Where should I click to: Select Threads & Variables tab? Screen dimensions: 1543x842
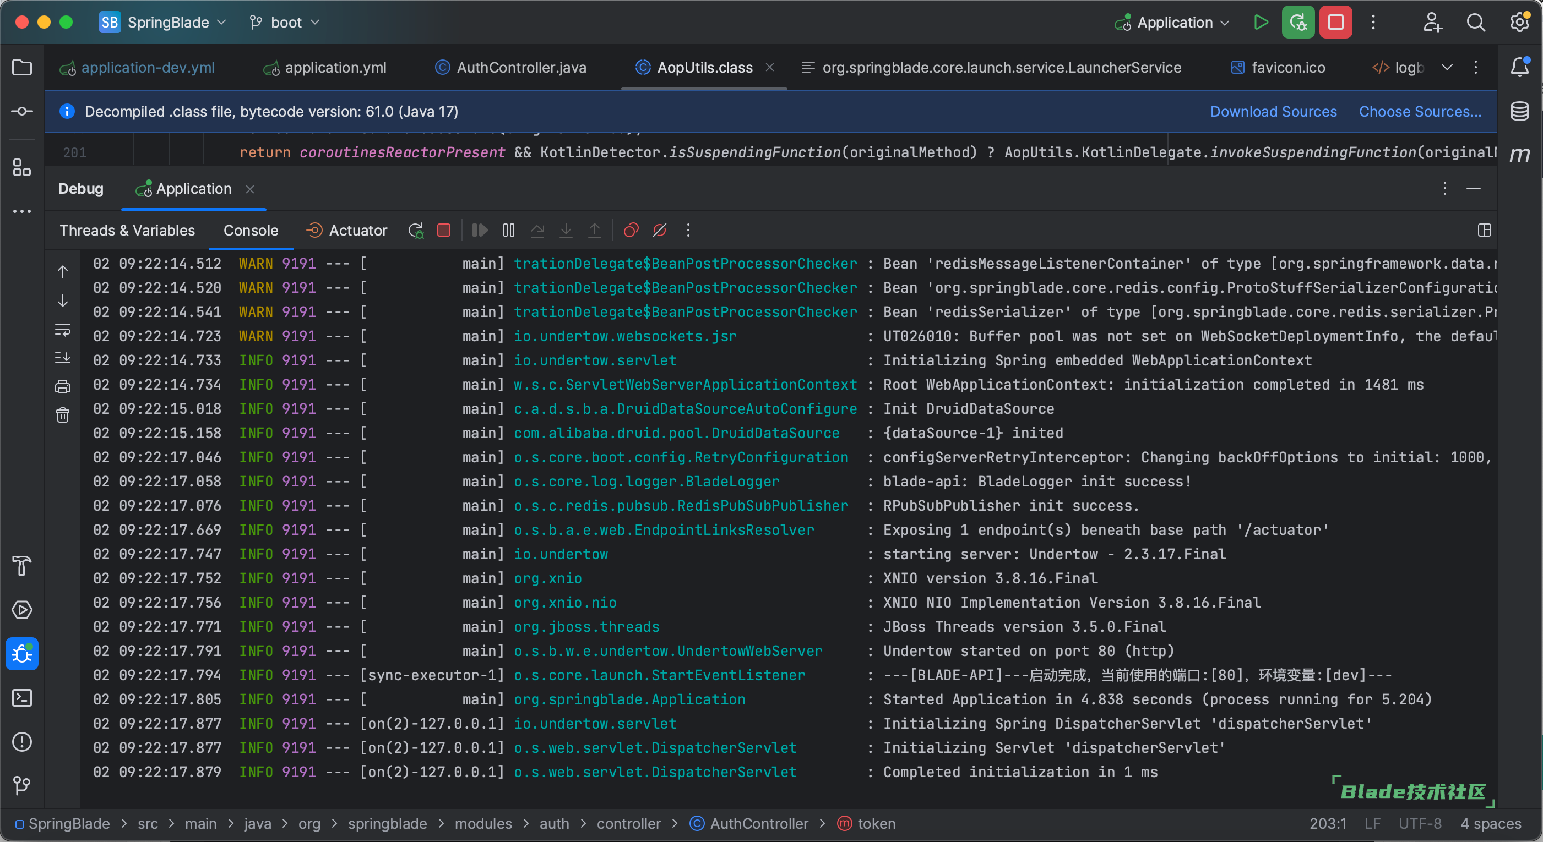127,231
